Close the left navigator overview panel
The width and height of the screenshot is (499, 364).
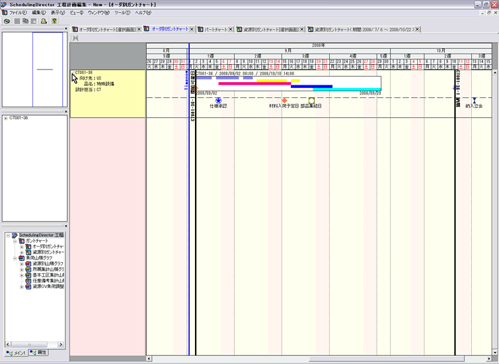click(x=66, y=28)
